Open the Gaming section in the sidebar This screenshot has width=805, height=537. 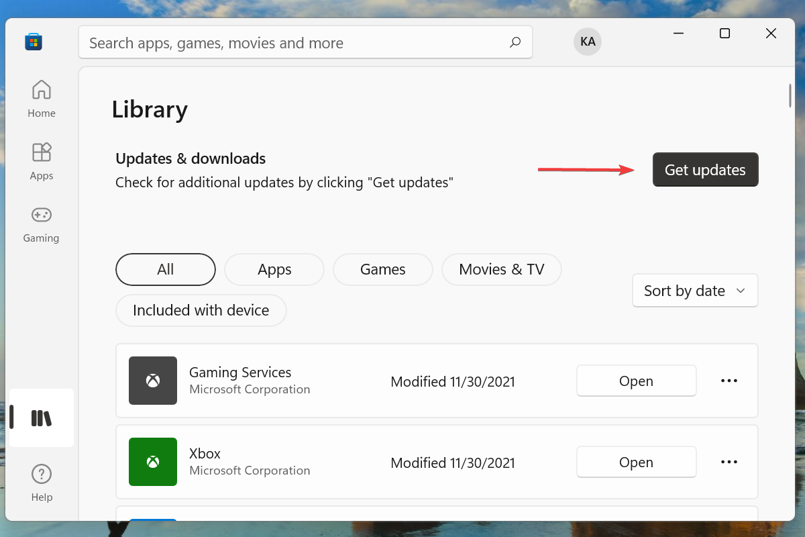(x=41, y=223)
